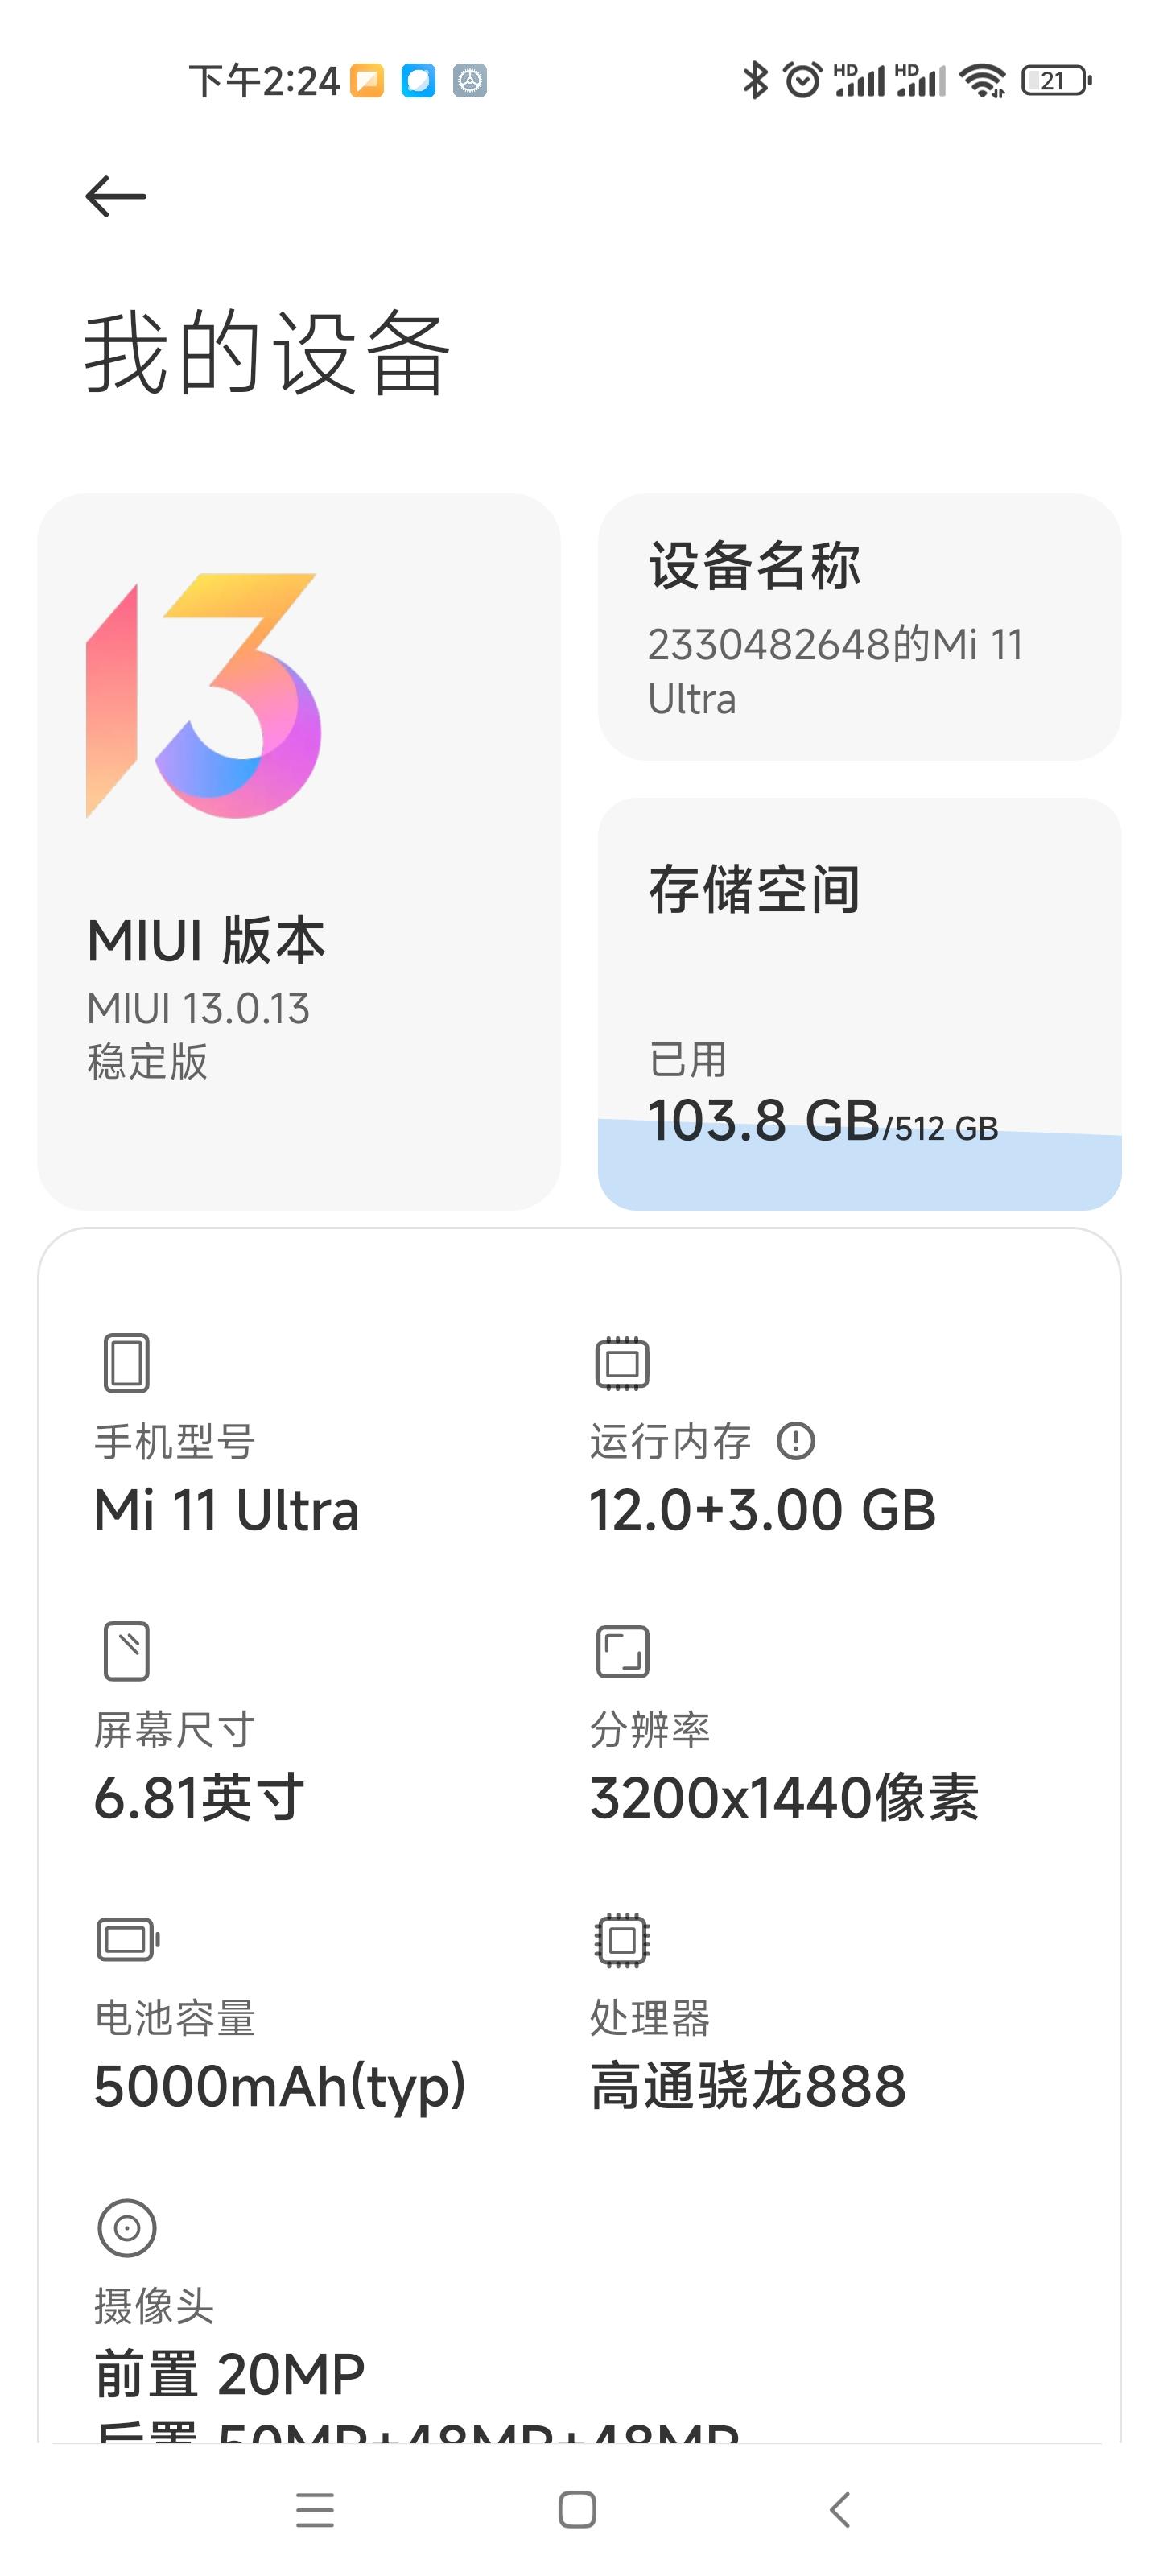Tap the back arrow at top
The image size is (1159, 2576).
click(x=116, y=196)
